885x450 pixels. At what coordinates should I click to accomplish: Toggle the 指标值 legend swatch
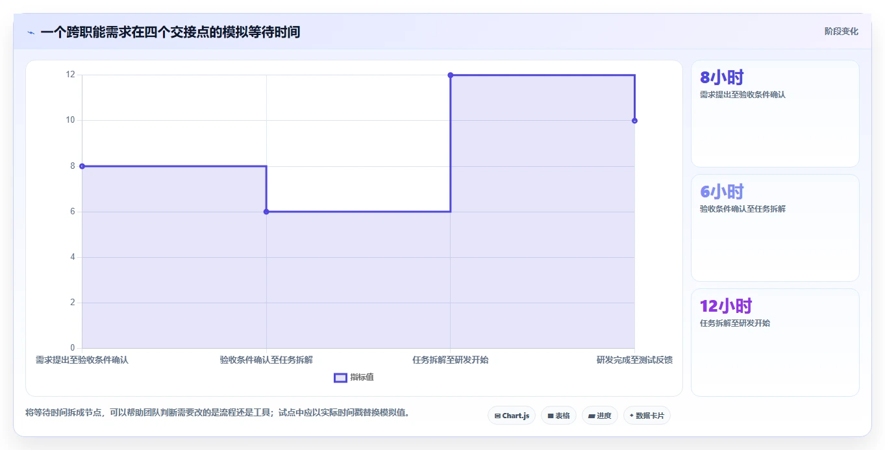[340, 377]
